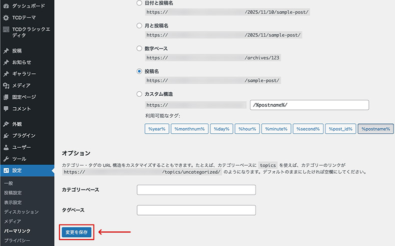
Task: Select the 日付と投稿名 radio button
Action: tap(139, 3)
